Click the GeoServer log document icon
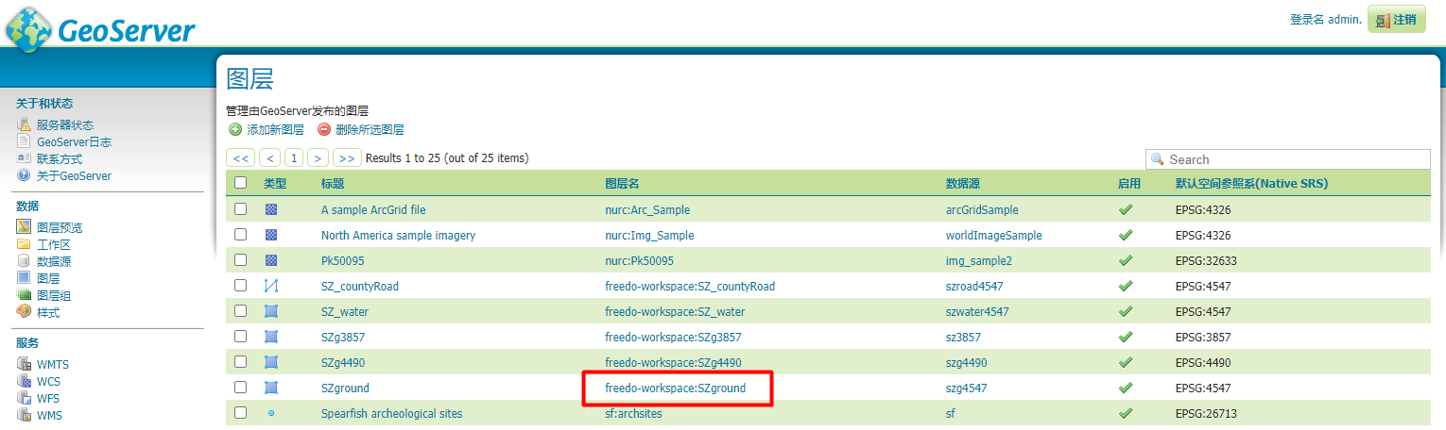This screenshot has width=1446, height=430. (x=24, y=141)
